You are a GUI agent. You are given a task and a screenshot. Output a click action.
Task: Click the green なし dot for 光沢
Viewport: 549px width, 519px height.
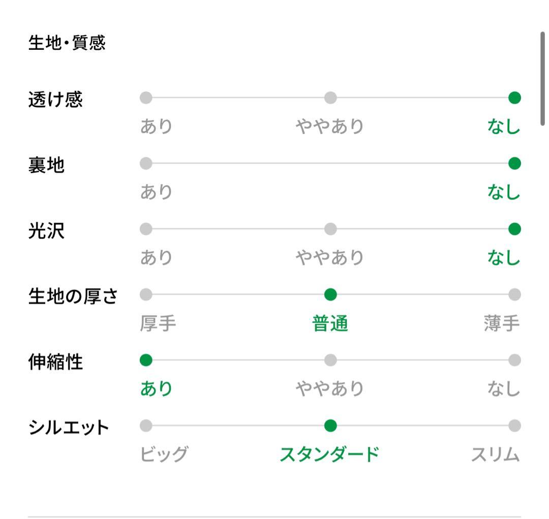click(x=514, y=229)
